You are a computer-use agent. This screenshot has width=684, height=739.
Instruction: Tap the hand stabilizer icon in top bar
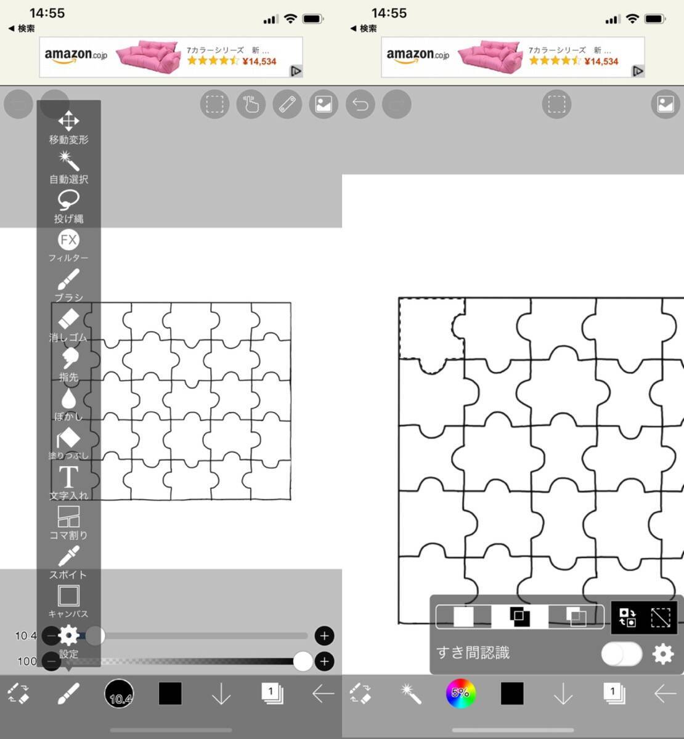click(x=251, y=105)
